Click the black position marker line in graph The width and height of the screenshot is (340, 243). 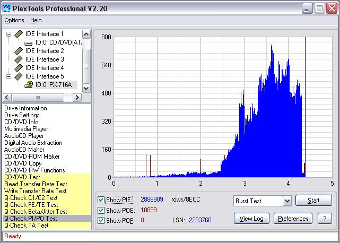[306, 106]
